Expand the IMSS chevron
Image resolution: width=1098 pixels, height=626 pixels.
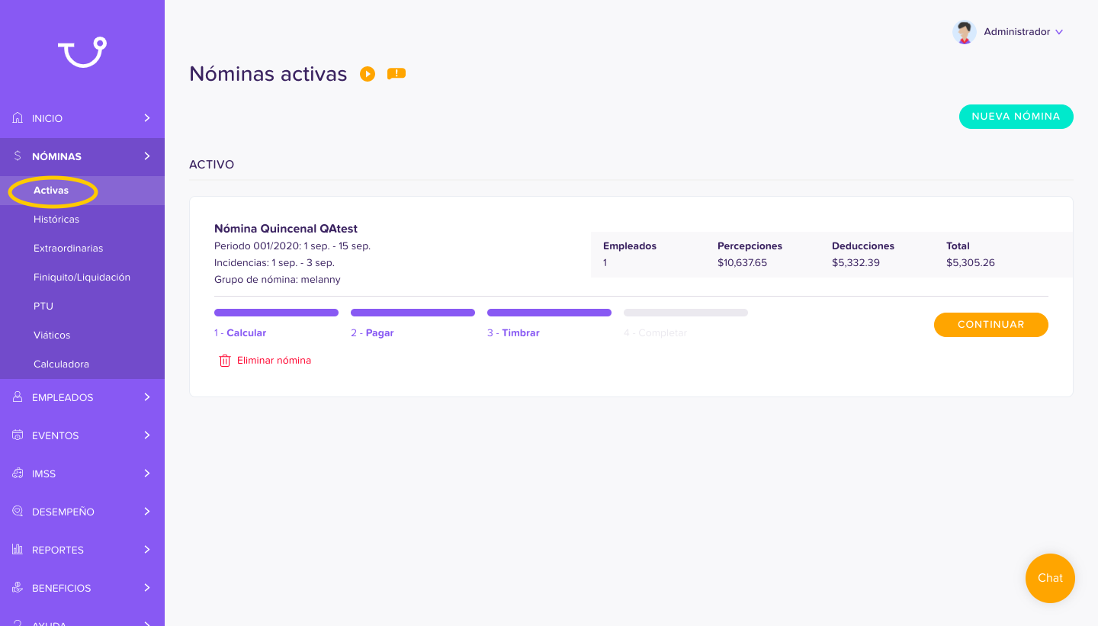(147, 474)
